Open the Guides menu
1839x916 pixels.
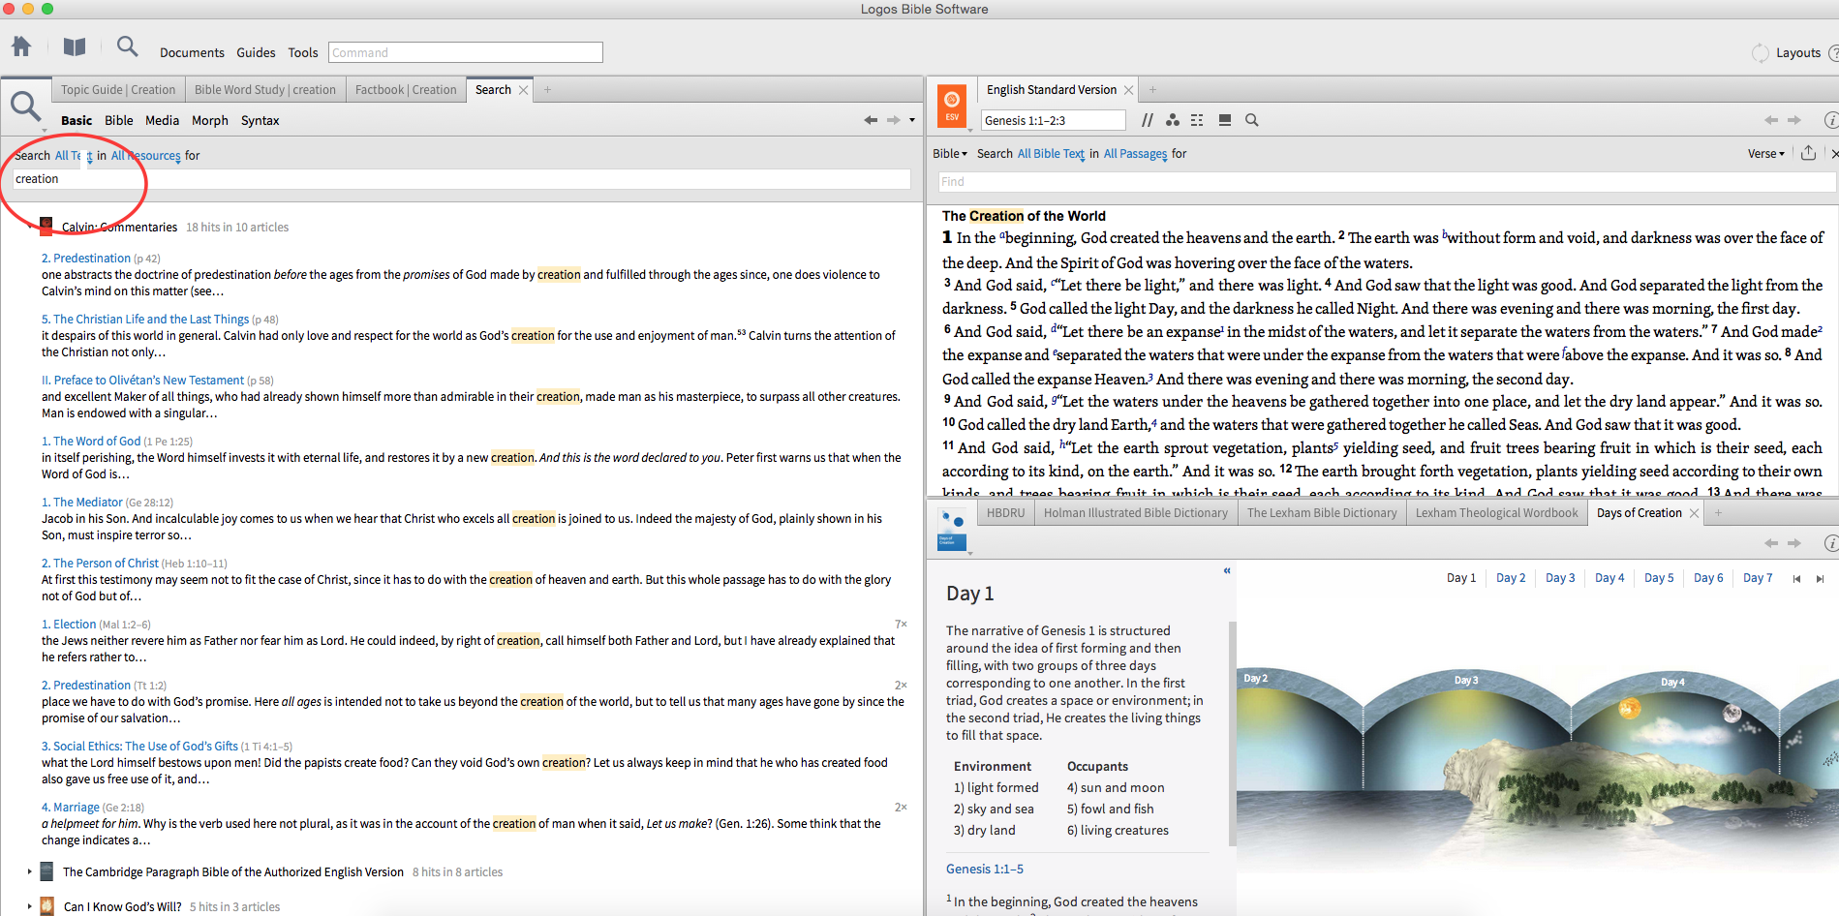pos(256,52)
